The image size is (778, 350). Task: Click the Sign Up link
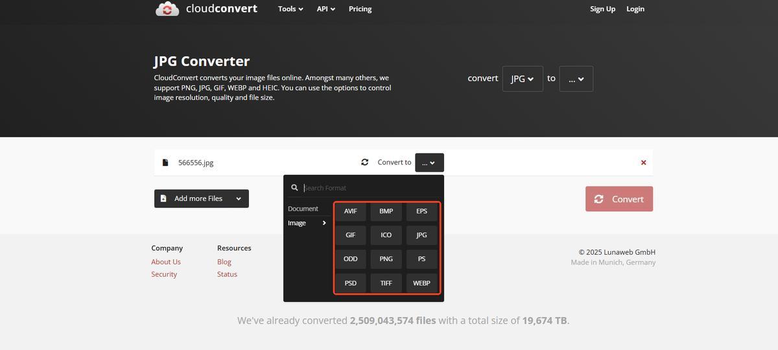click(602, 9)
